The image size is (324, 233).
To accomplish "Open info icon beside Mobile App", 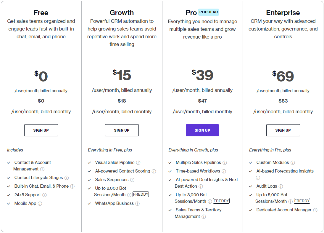I will click(x=40, y=204).
